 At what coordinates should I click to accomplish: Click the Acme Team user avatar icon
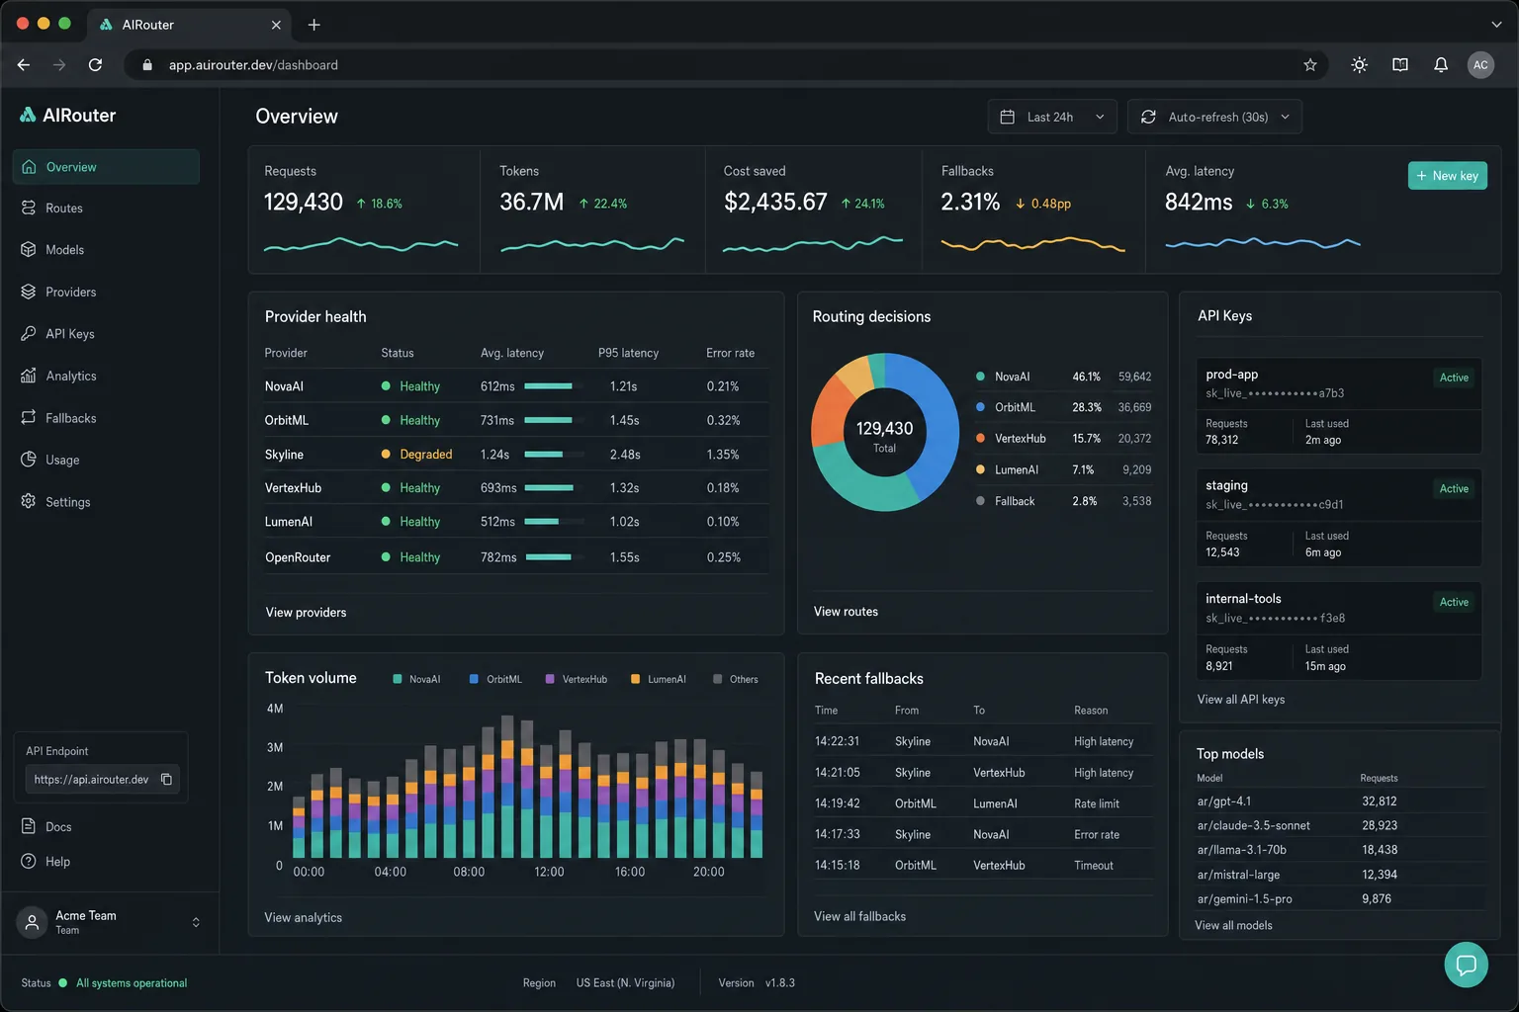click(32, 922)
